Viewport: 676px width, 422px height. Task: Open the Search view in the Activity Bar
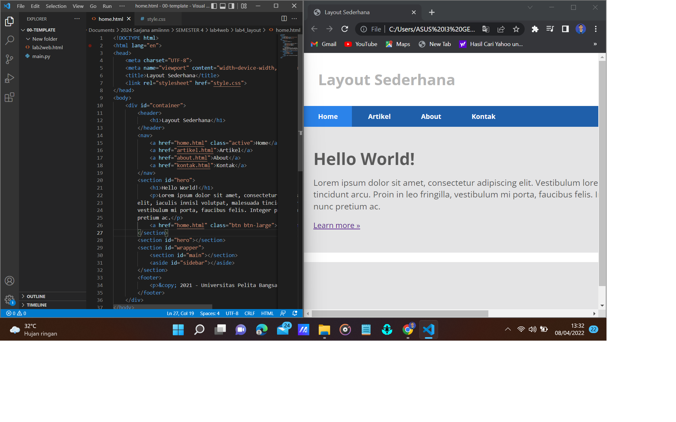(x=9, y=40)
